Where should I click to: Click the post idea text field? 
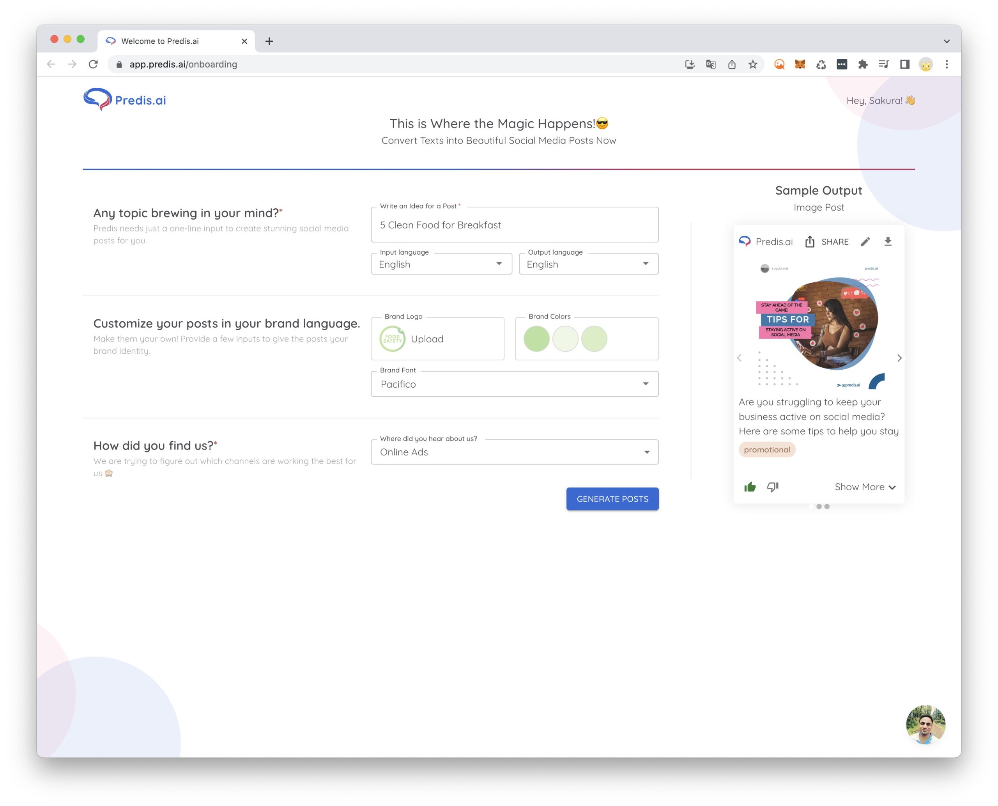(514, 225)
